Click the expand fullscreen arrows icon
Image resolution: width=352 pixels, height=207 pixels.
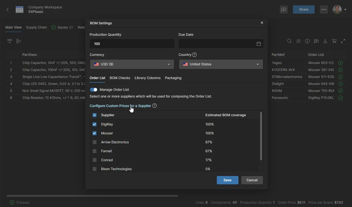coord(343,41)
